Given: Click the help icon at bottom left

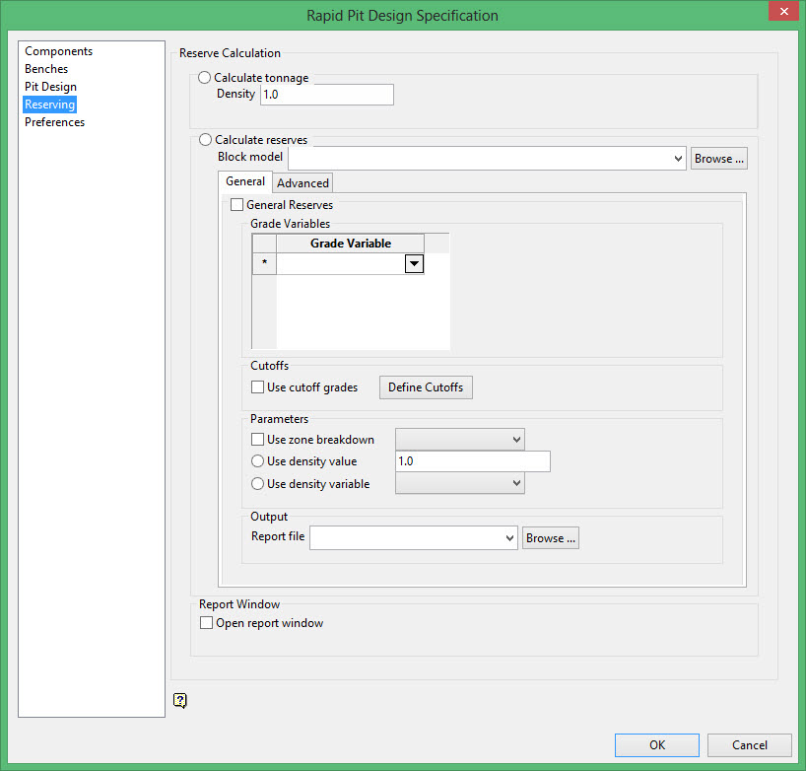Looking at the screenshot, I should (x=180, y=701).
